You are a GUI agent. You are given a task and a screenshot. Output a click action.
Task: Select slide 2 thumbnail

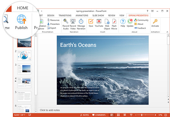pyautogui.click(x=24, y=55)
